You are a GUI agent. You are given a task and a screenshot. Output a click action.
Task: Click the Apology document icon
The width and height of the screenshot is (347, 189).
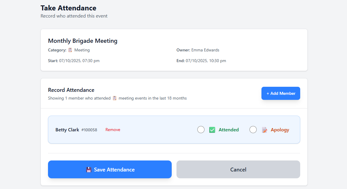pos(264,130)
